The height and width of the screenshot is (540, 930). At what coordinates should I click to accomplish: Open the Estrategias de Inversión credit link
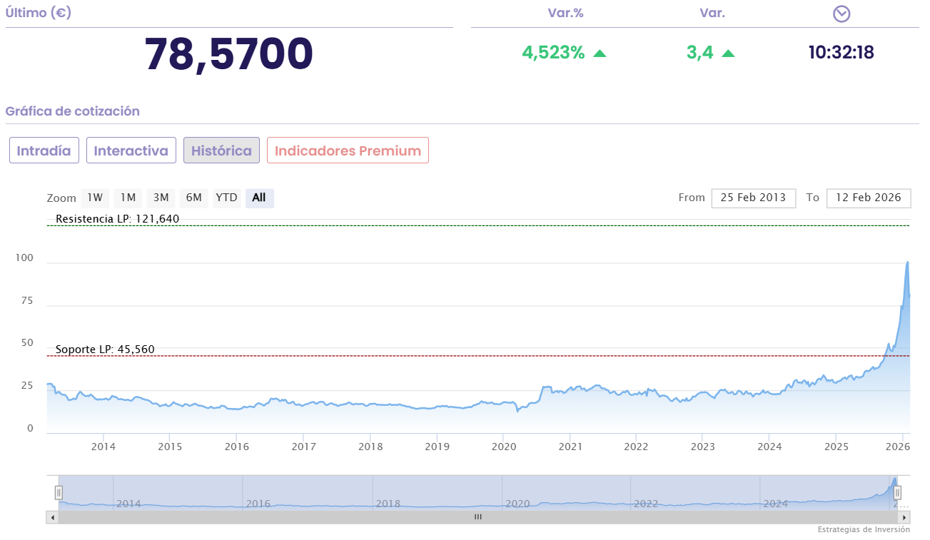click(864, 530)
